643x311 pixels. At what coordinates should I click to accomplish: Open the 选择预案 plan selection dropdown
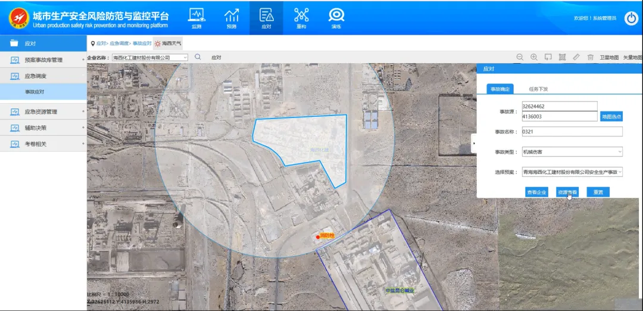coord(572,172)
